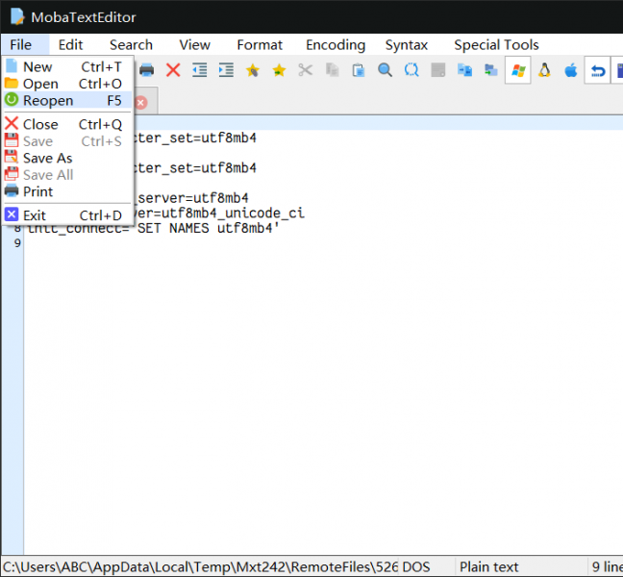The height and width of the screenshot is (577, 623).
Task: Open the Edit menu
Action: point(70,45)
